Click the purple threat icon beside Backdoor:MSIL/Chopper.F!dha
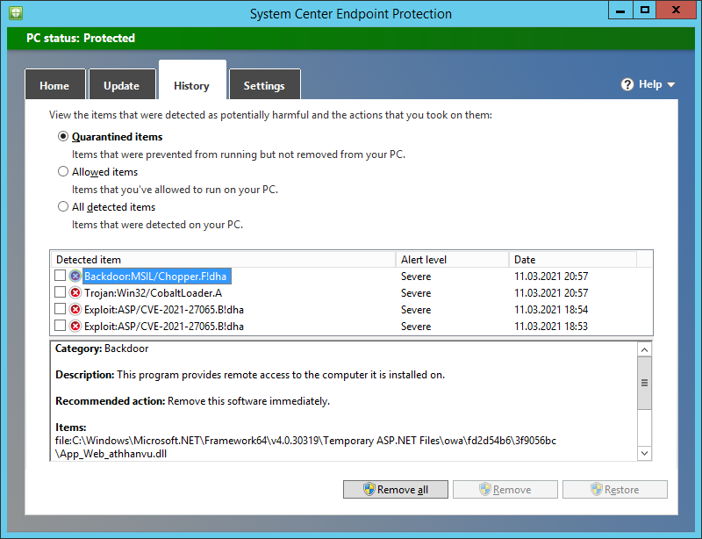The height and width of the screenshot is (539, 702). click(75, 276)
